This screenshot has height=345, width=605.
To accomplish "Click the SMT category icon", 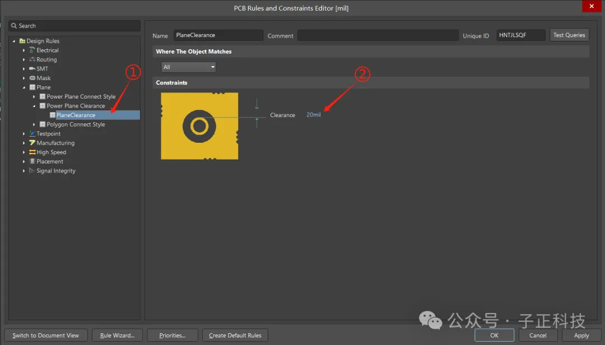I will point(32,69).
